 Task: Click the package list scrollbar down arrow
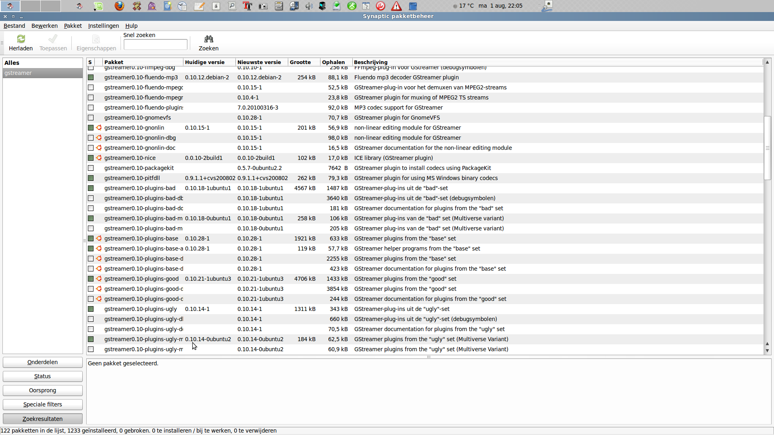(768, 351)
